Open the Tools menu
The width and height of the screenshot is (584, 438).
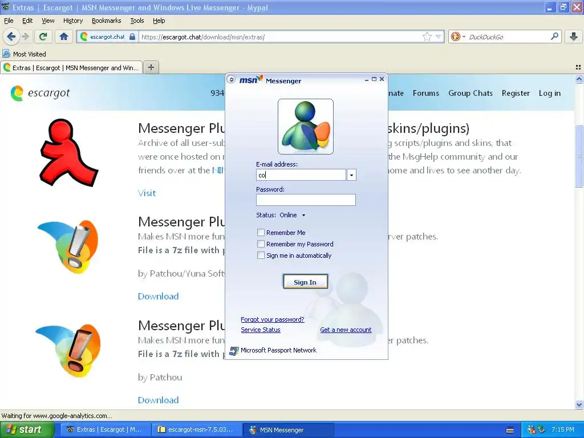click(x=137, y=21)
